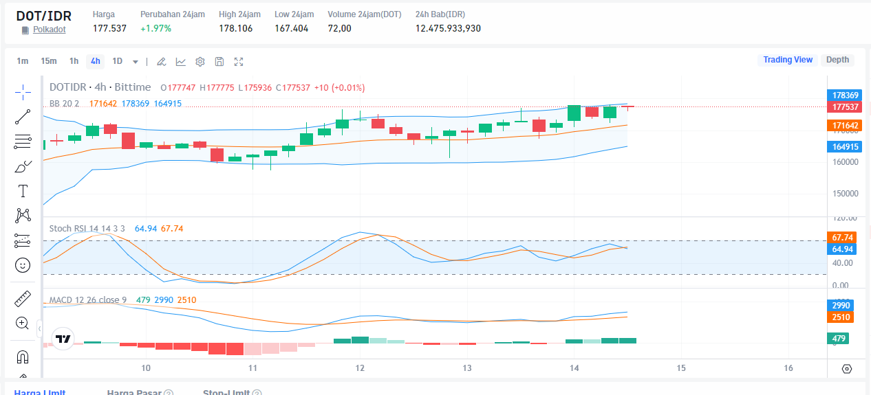871x395 pixels.
Task: Click the DOTIDR · 4h · Bittime title
Action: (x=100, y=87)
